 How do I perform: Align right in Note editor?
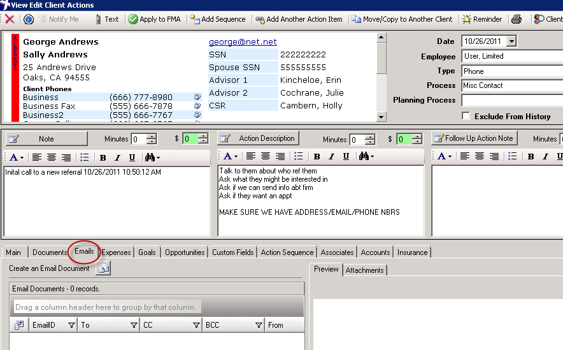pos(66,157)
